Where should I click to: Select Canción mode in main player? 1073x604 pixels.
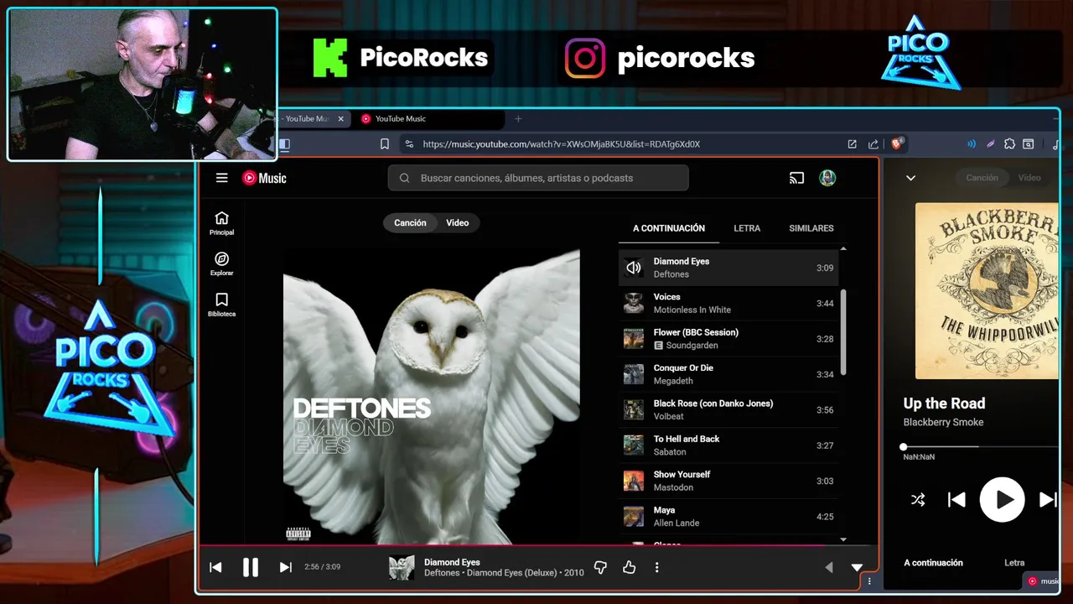point(410,223)
